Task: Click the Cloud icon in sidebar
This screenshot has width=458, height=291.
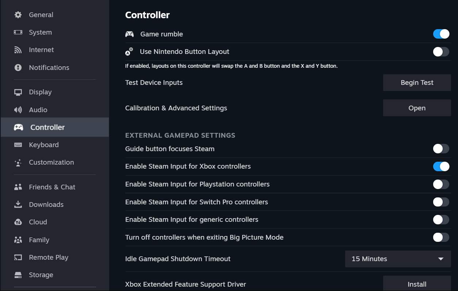Action: [x=18, y=222]
